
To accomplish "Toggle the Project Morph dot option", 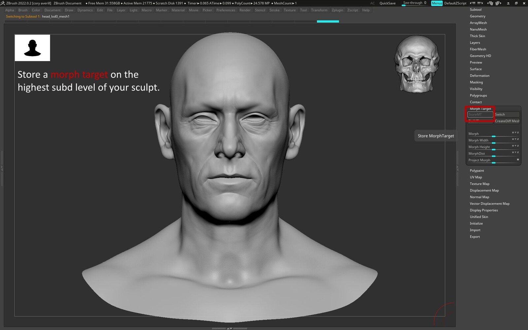I will pyautogui.click(x=518, y=160).
